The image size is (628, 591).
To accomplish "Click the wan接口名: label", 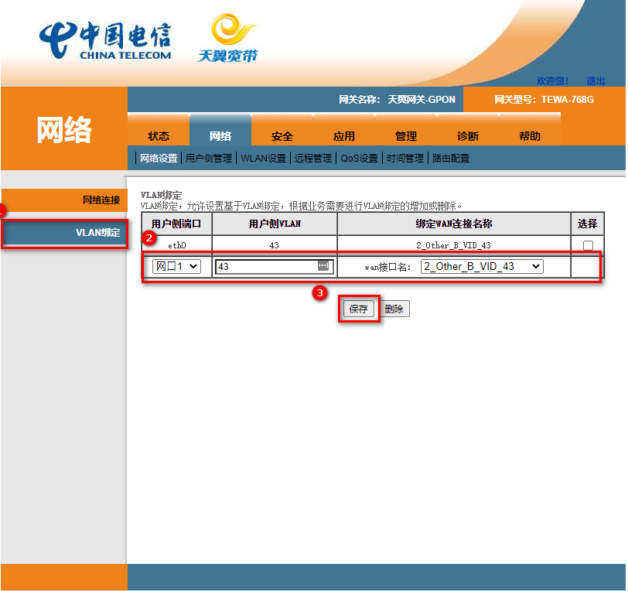I will pos(387,267).
